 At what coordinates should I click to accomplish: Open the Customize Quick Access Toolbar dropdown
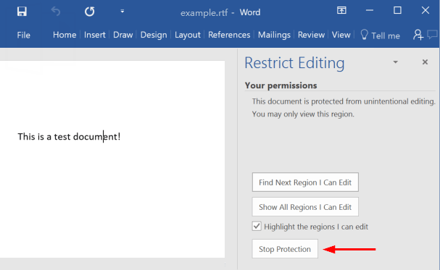point(123,11)
